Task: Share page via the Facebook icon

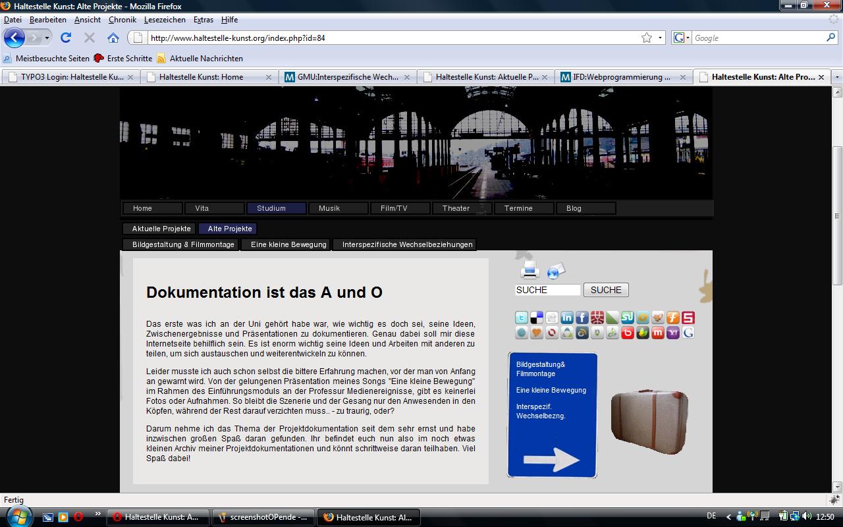Action: click(582, 318)
